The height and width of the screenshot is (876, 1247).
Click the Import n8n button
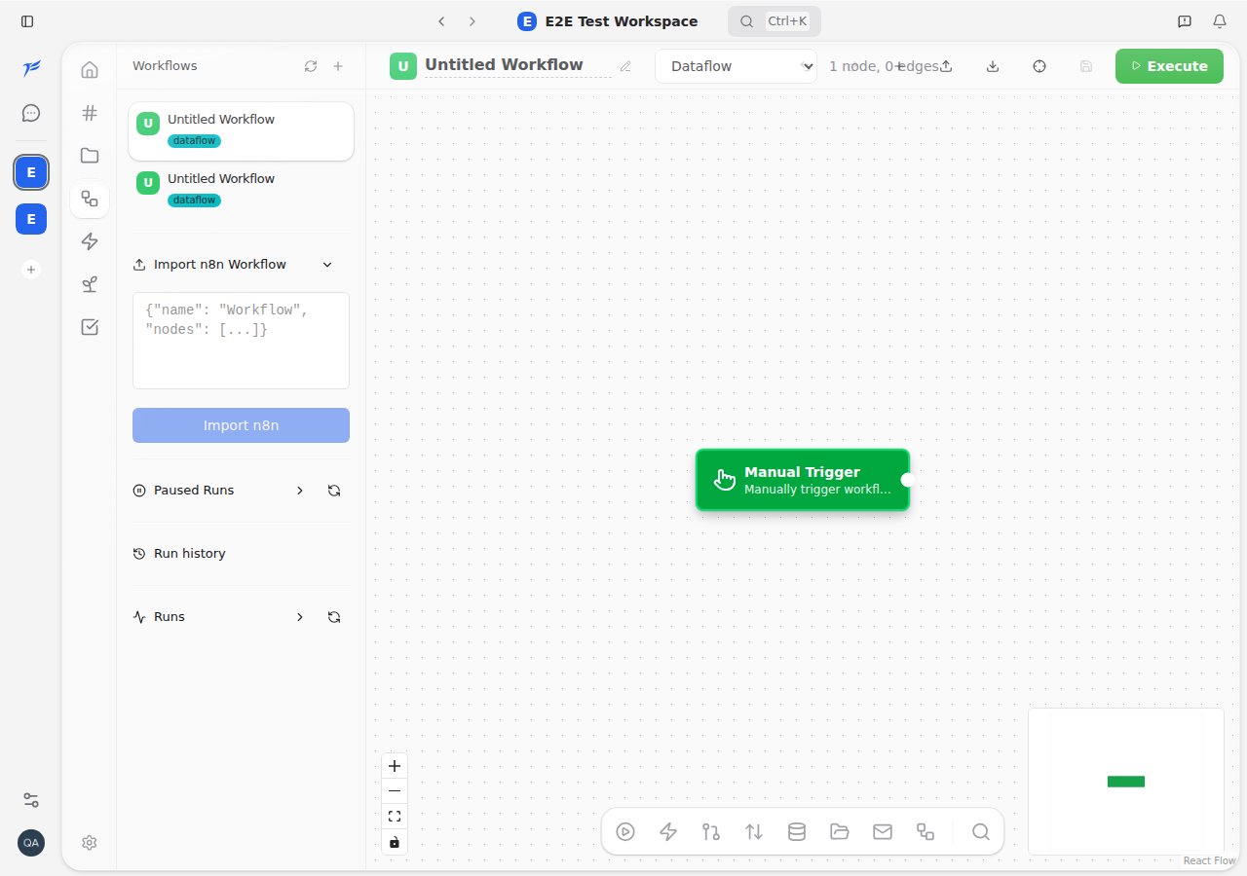click(241, 425)
